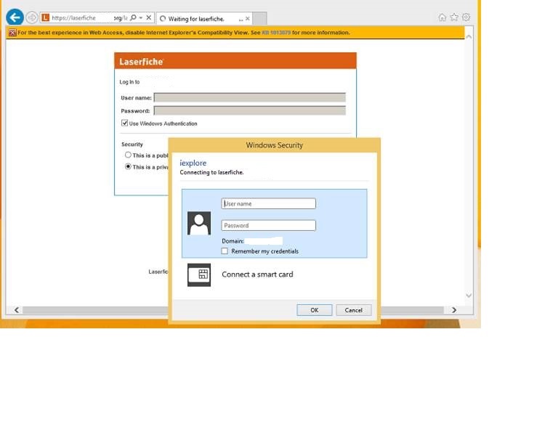The height and width of the screenshot is (446, 558).
Task: Select 'This is a private' computer radio
Action: point(128,166)
